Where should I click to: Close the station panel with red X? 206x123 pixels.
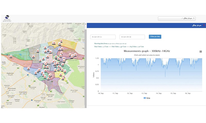pos(204,25)
